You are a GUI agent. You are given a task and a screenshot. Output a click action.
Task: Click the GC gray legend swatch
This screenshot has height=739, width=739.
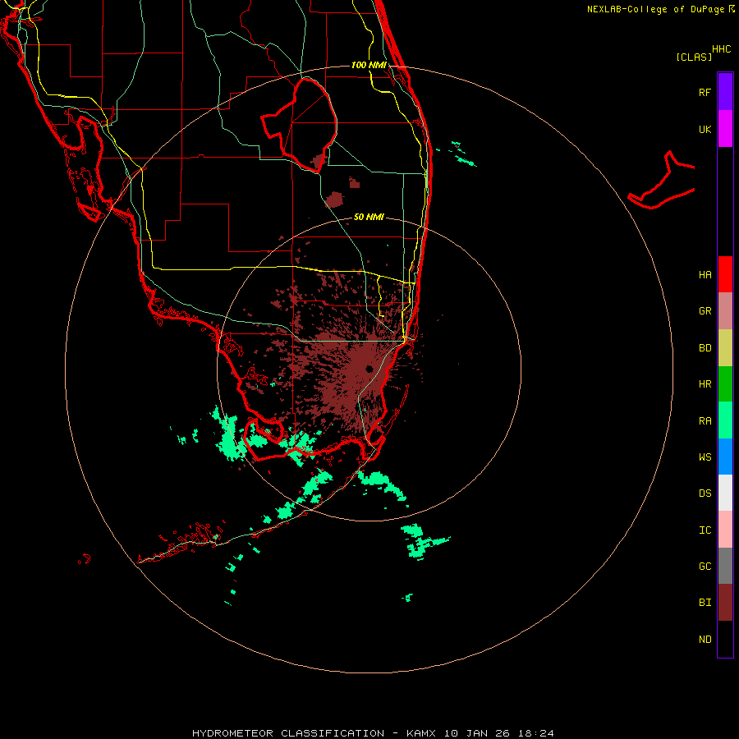[x=725, y=566]
